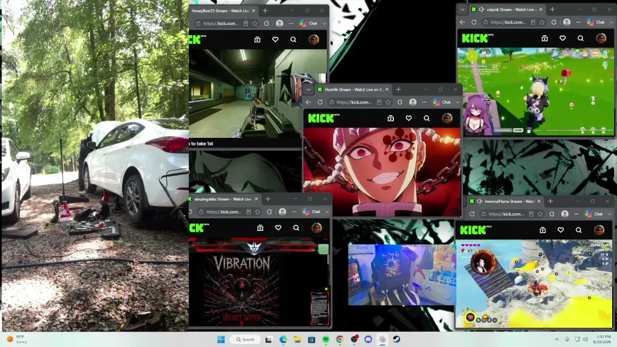The height and width of the screenshot is (347, 617).
Task: Open a new tab in HoneyBear23 window
Action: tap(265, 11)
